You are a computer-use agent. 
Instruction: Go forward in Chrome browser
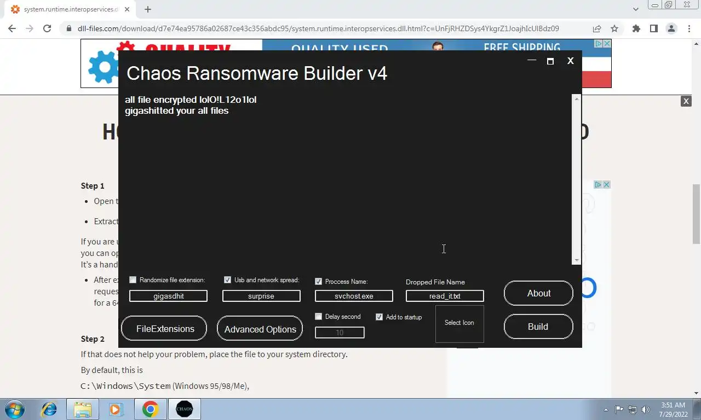point(30,28)
